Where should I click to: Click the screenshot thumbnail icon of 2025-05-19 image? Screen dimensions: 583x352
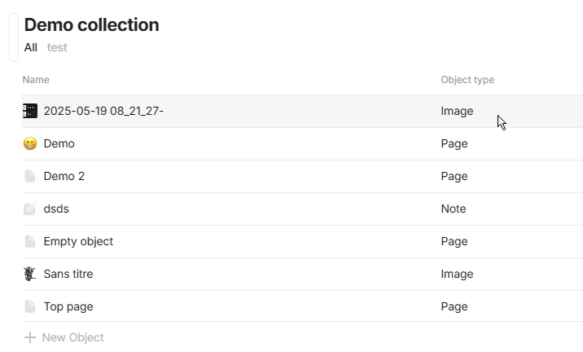[30, 111]
